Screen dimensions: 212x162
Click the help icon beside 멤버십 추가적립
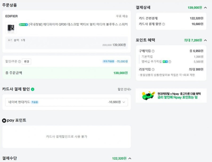click(x=170, y=62)
